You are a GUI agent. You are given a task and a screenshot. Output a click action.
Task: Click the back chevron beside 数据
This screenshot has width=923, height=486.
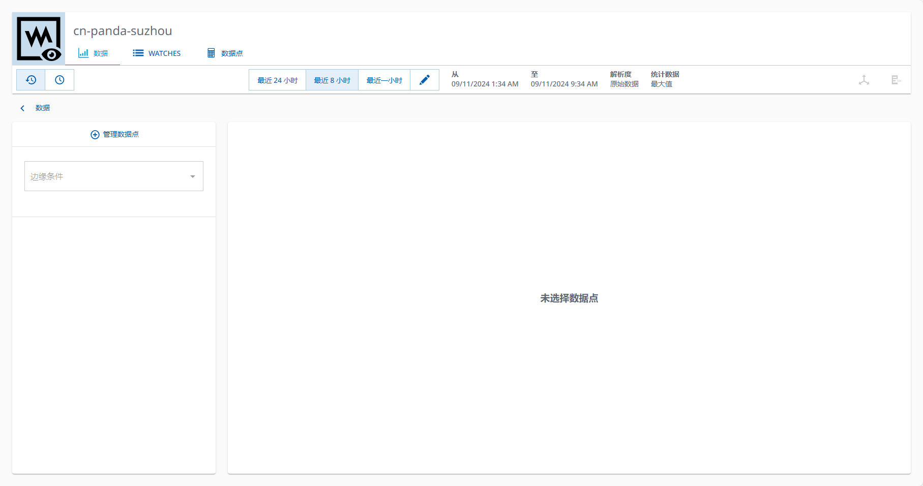[22, 108]
